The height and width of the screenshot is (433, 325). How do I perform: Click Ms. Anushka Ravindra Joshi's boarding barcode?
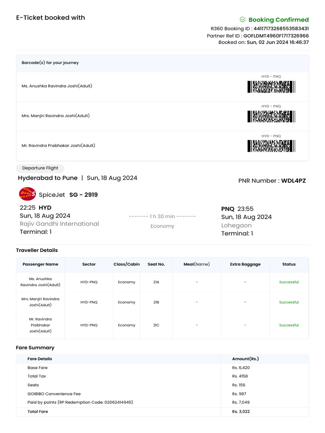coord(271,87)
